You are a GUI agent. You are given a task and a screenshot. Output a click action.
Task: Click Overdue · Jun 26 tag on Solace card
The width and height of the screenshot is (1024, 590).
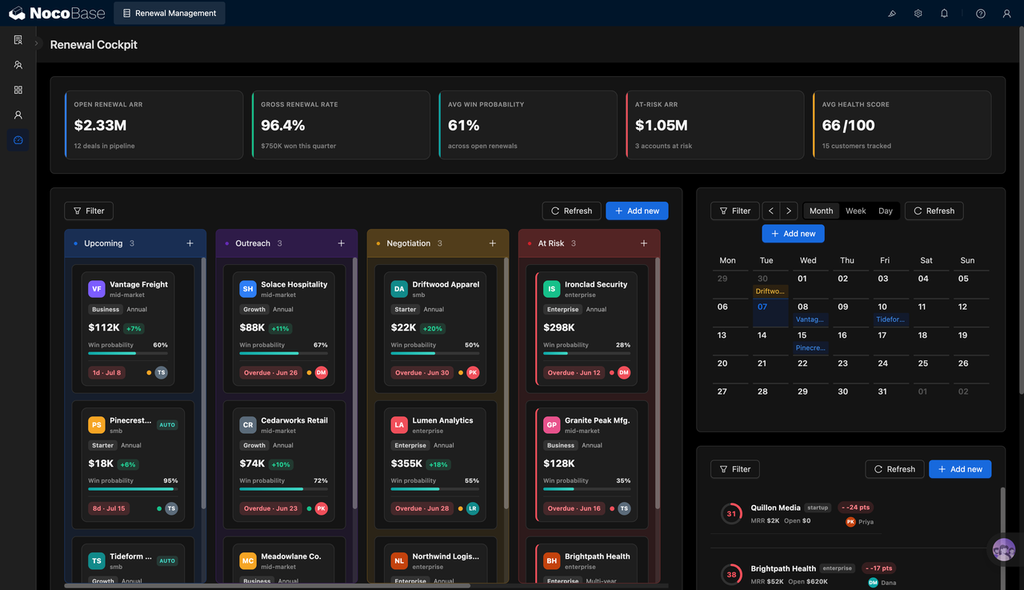[x=270, y=372]
